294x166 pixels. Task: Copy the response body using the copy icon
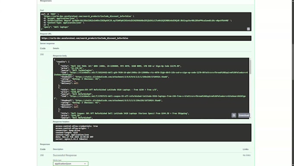coord(233,115)
